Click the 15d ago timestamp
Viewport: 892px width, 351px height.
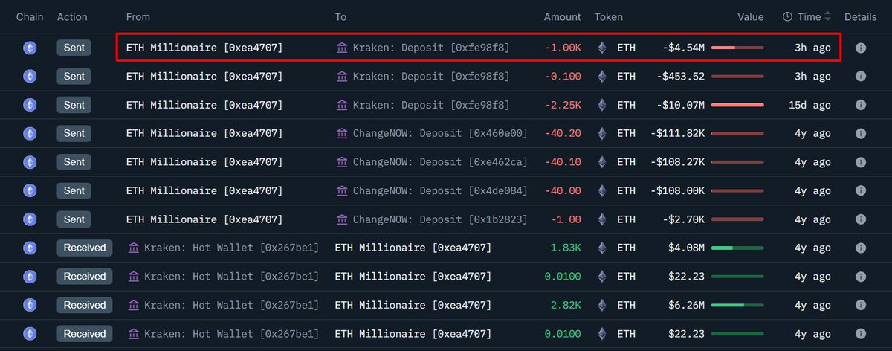coord(809,105)
